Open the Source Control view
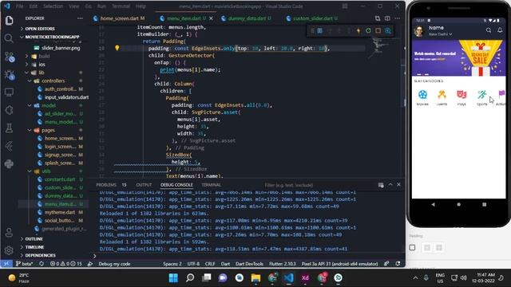511x287 pixels. 9,57
